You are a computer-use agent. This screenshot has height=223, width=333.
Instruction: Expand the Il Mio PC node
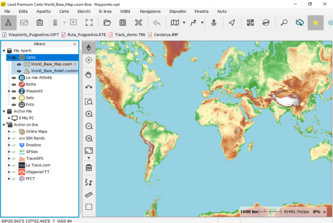pos(9,118)
